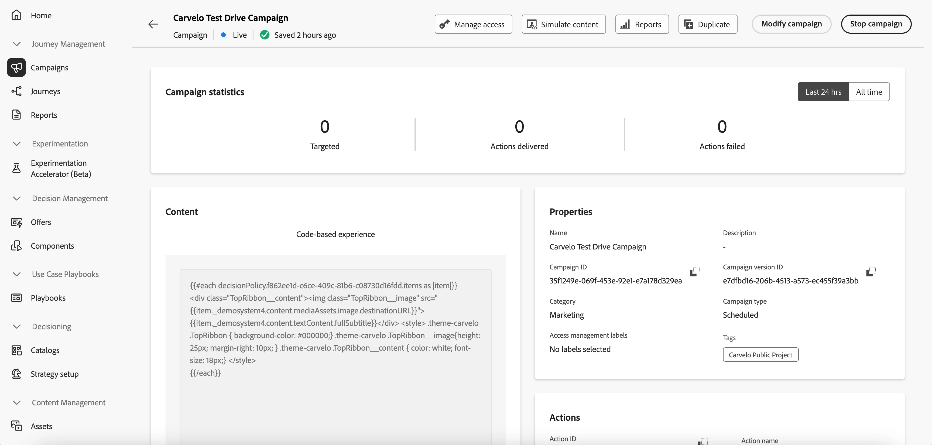The height and width of the screenshot is (445, 932).
Task: Click Manage access button
Action: click(x=473, y=24)
